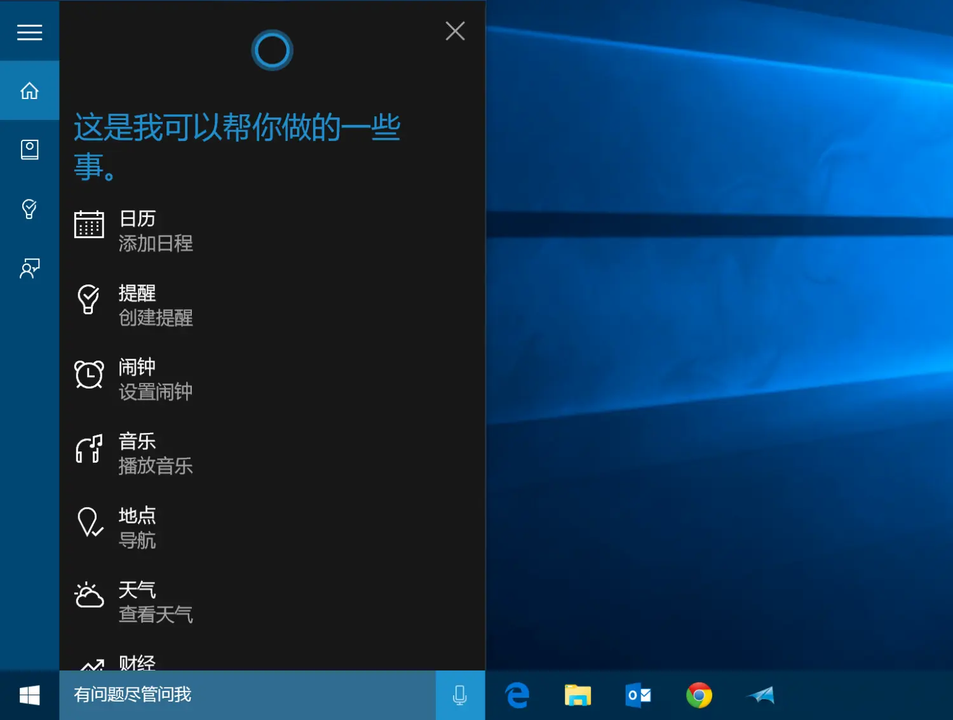This screenshot has width=953, height=720.
Task: Choose 设置闹钟 to set an alarm
Action: [x=156, y=392]
